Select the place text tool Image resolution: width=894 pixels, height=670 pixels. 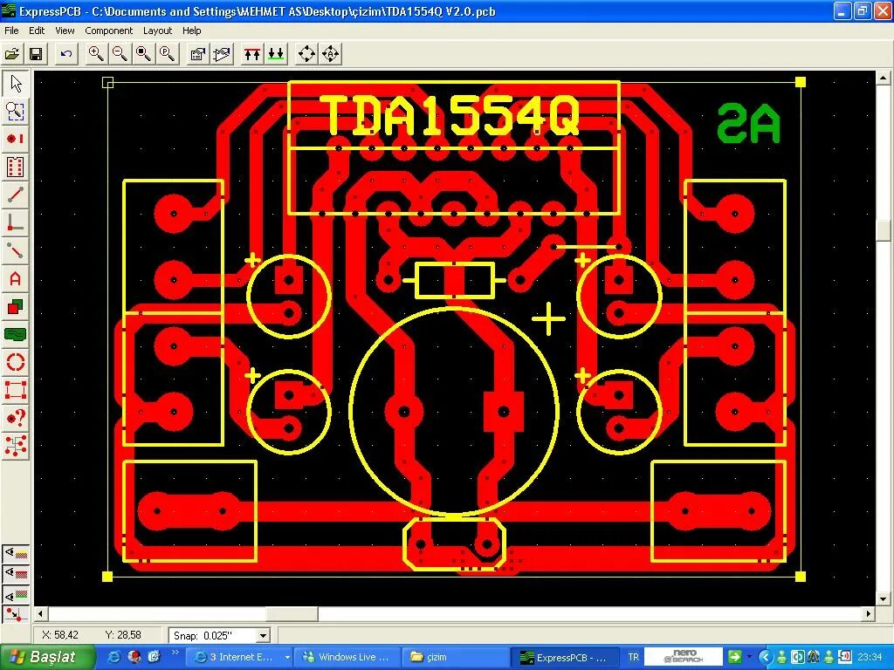[16, 278]
